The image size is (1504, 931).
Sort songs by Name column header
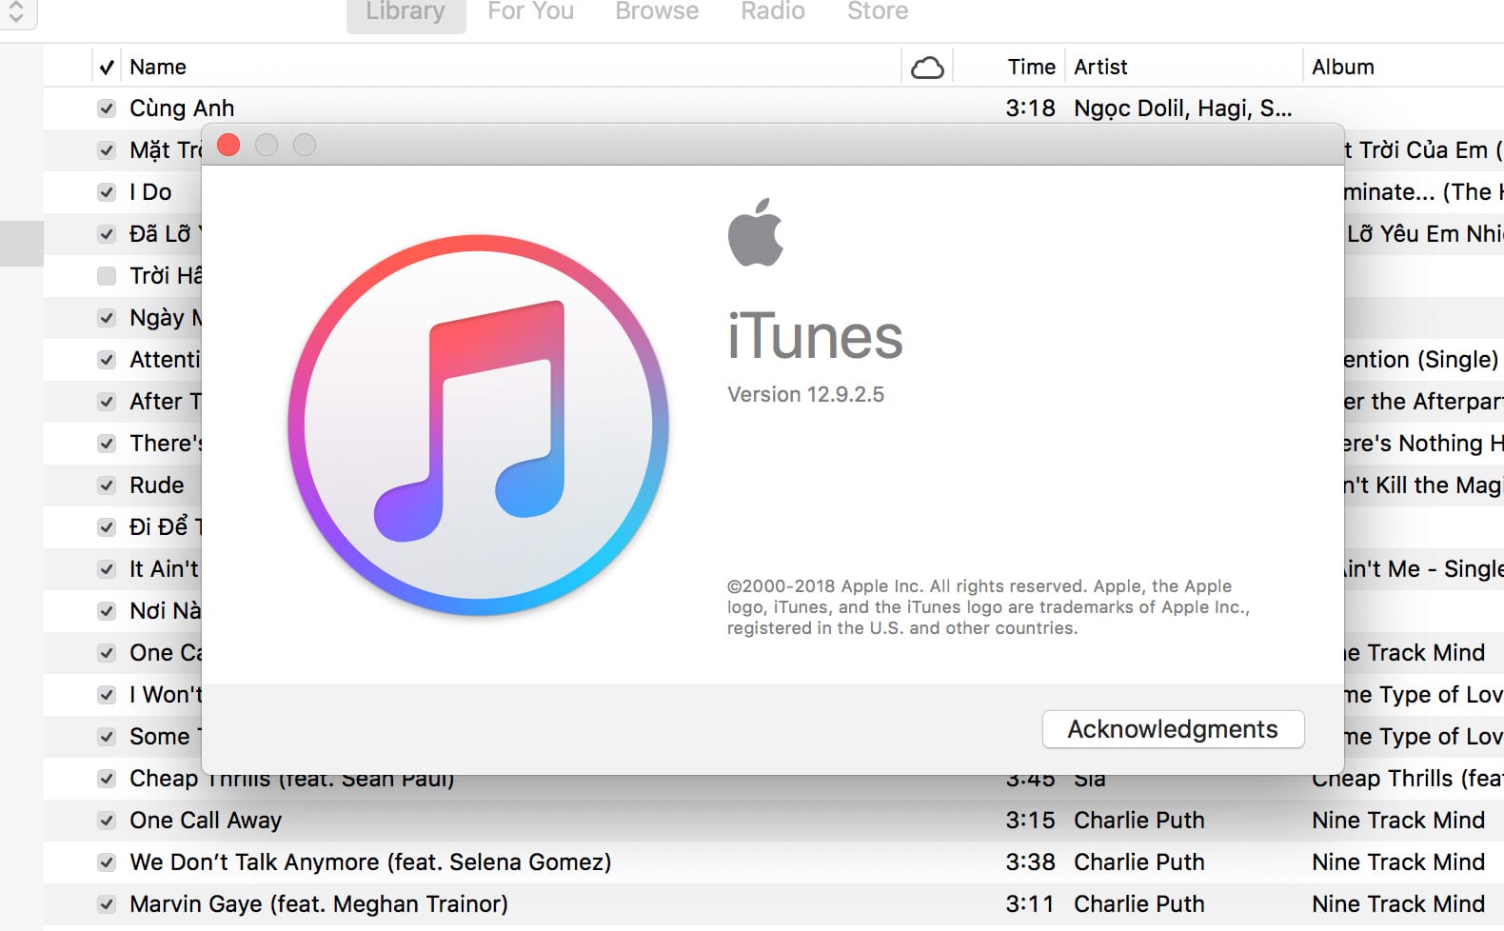(158, 68)
